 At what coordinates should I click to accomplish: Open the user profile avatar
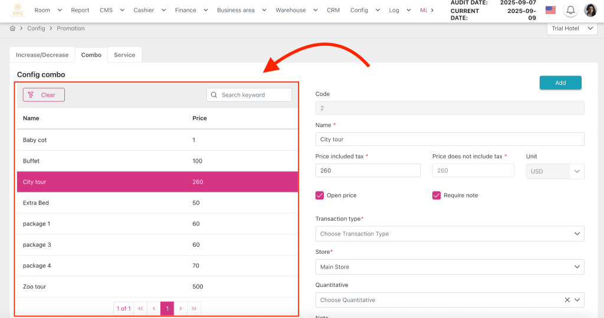coord(590,10)
